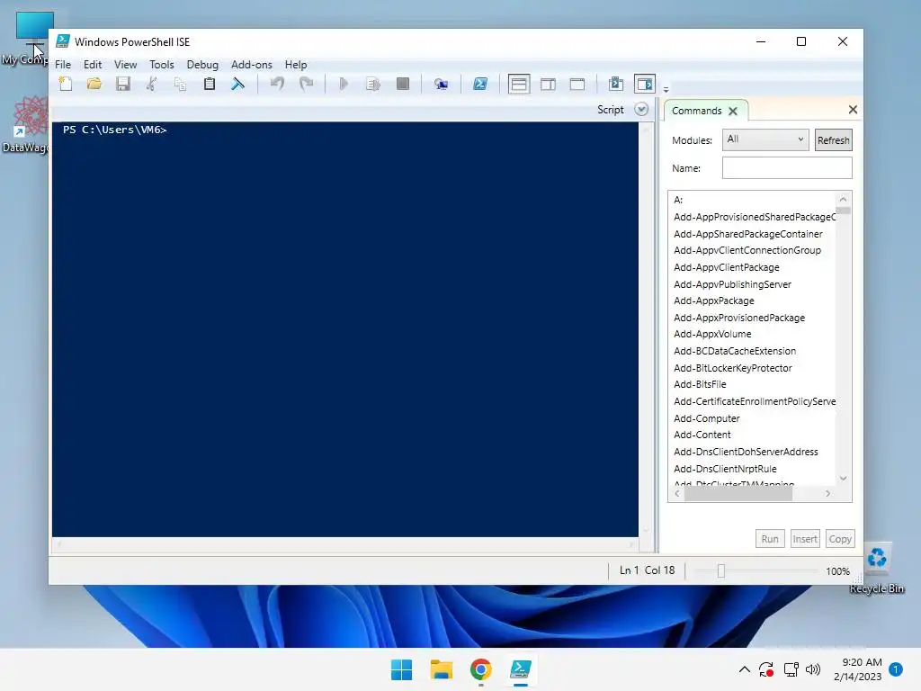Show script pane maximized layout
Viewport: 921px width, 691px height.
[x=577, y=84]
